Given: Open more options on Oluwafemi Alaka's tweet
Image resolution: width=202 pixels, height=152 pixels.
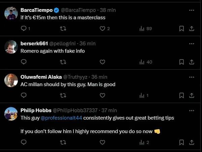Looking at the screenshot, I should pyautogui.click(x=192, y=77).
